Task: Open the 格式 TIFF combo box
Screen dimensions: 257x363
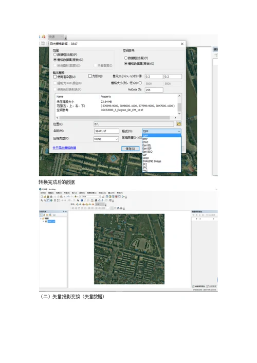Action: pos(161,131)
